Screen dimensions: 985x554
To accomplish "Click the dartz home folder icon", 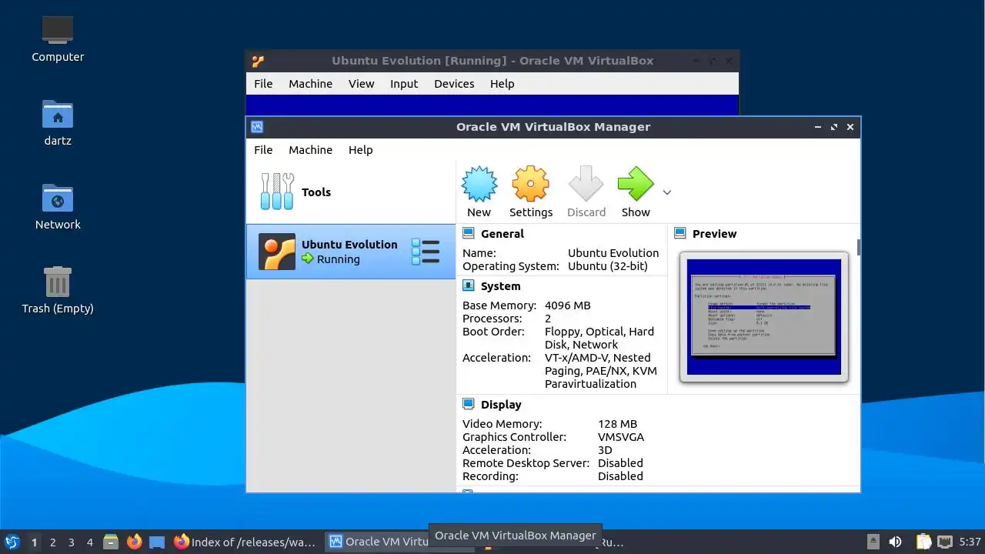I will click(x=58, y=114).
